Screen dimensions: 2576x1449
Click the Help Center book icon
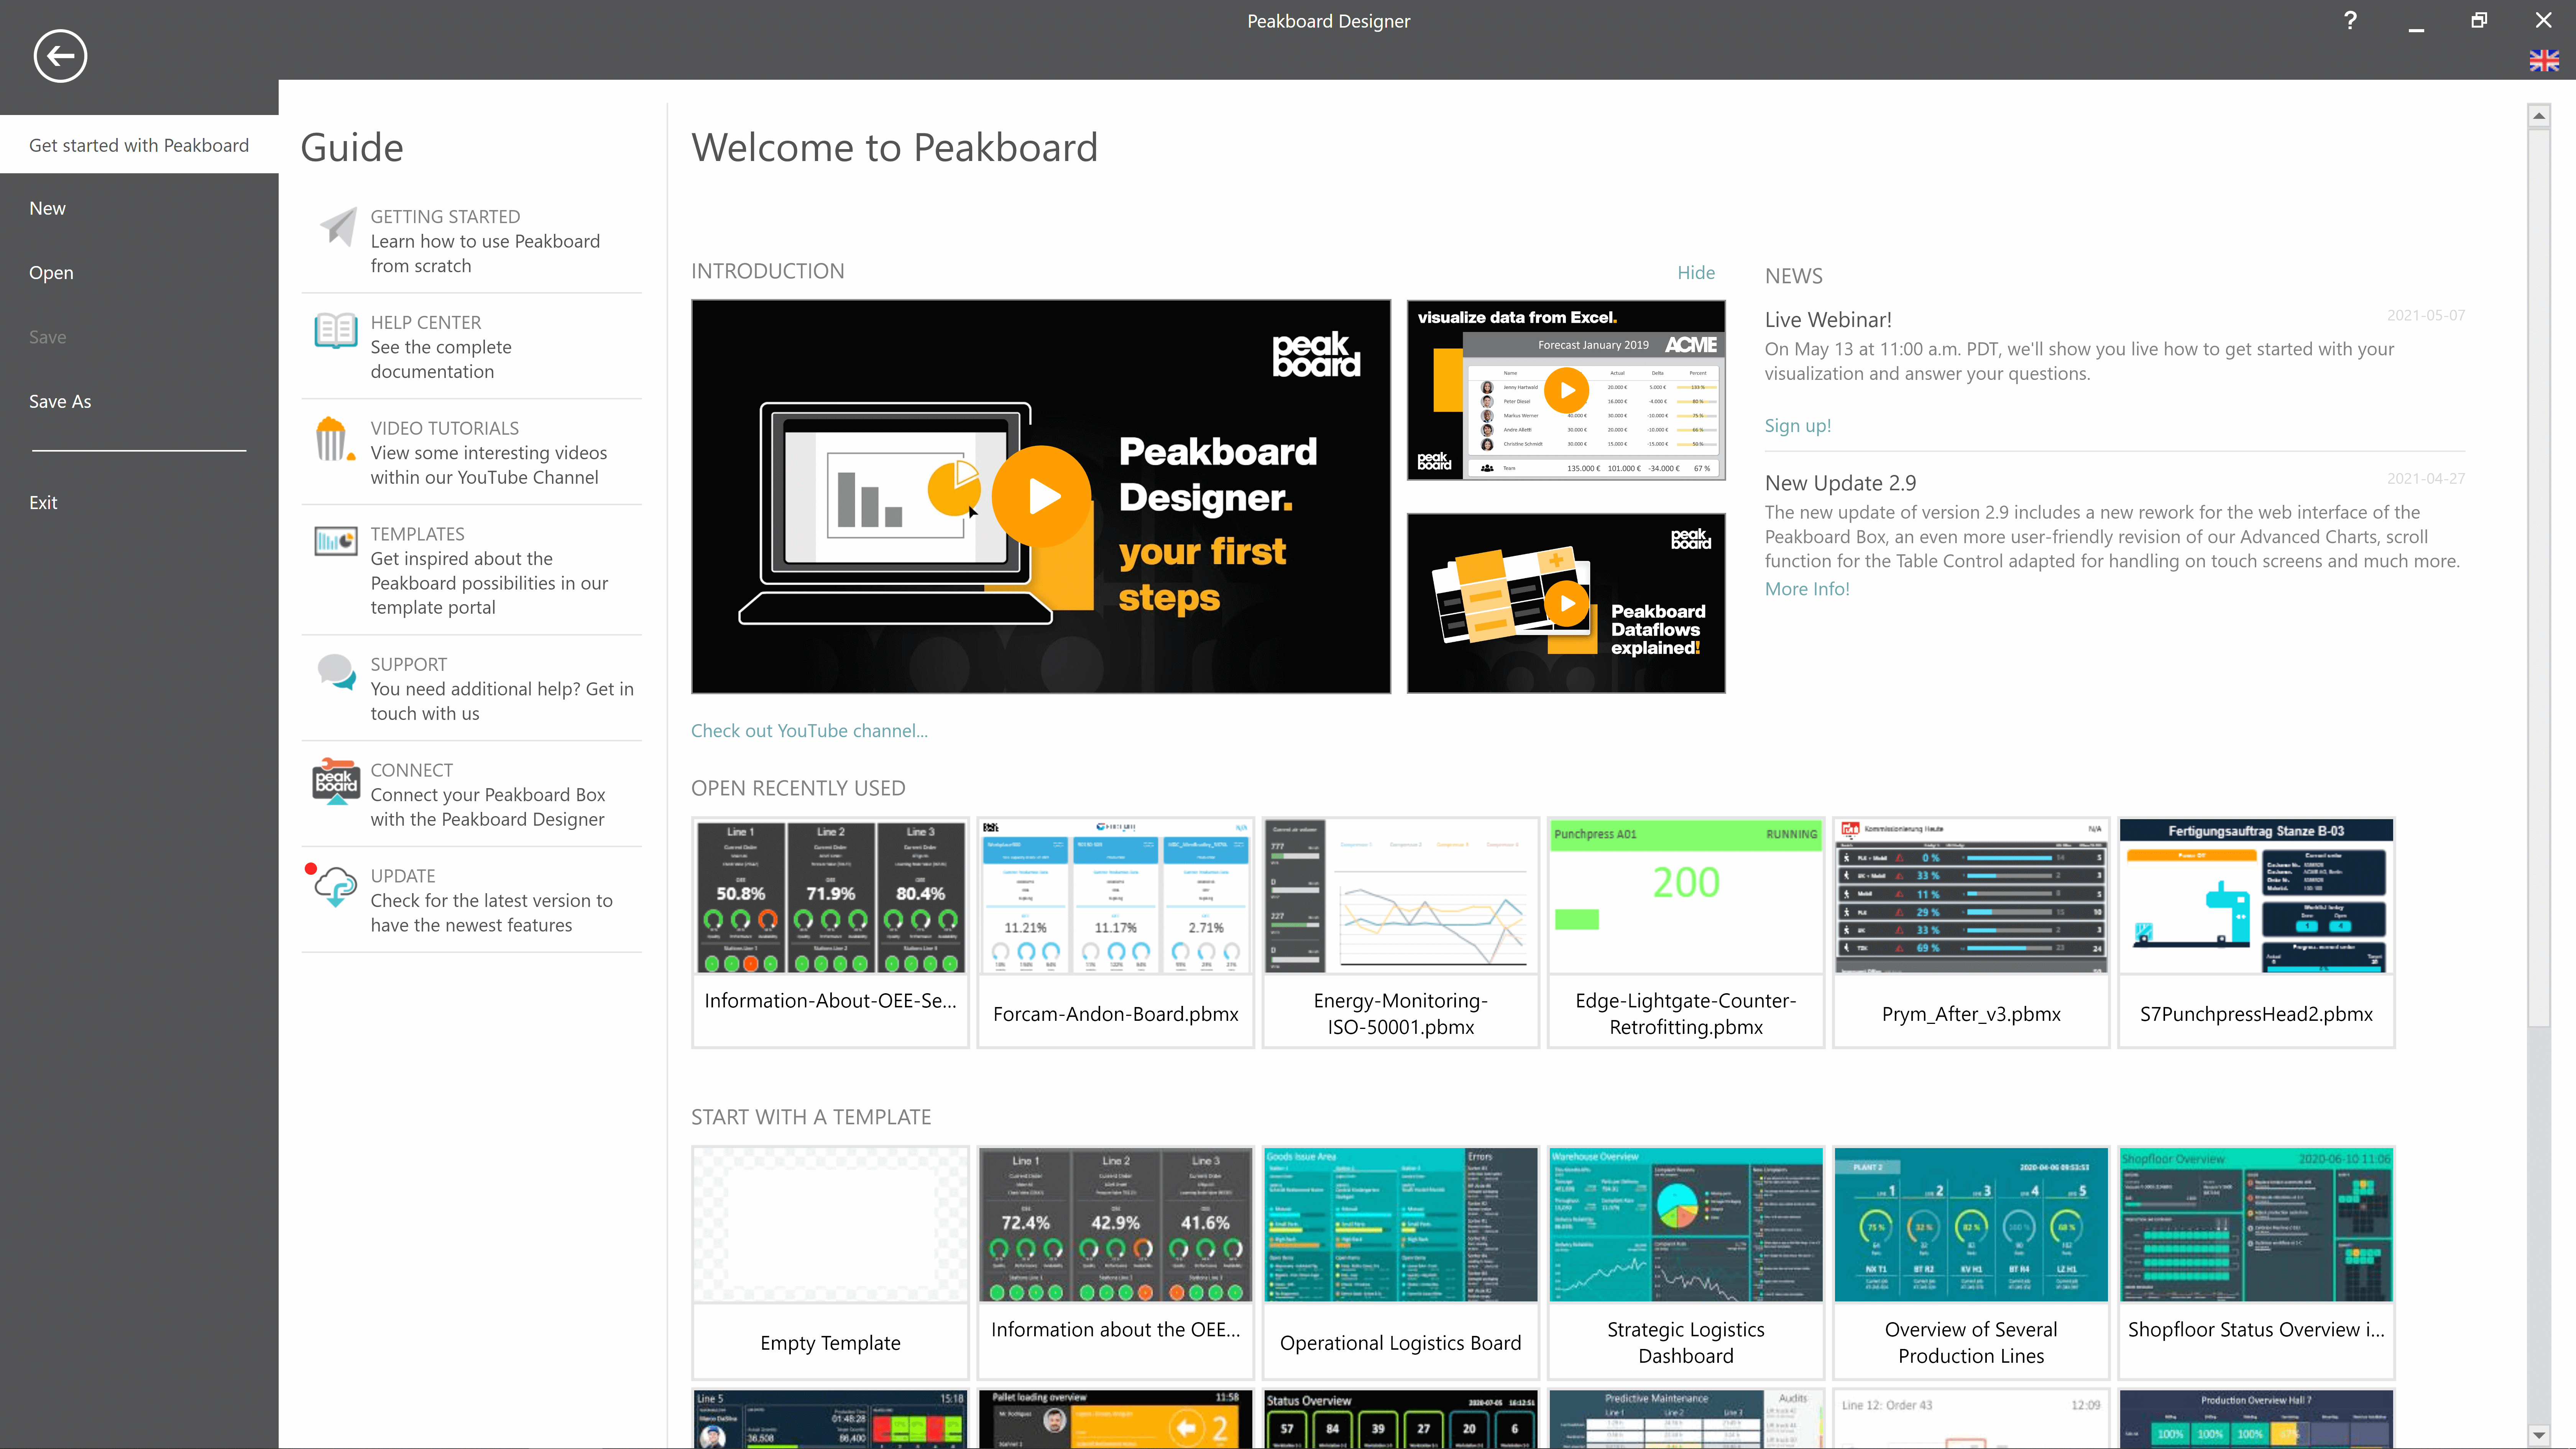click(336, 331)
